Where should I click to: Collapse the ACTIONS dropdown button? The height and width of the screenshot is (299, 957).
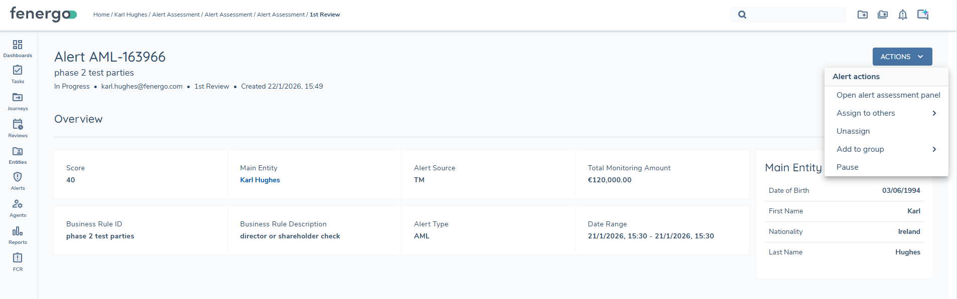pos(902,57)
